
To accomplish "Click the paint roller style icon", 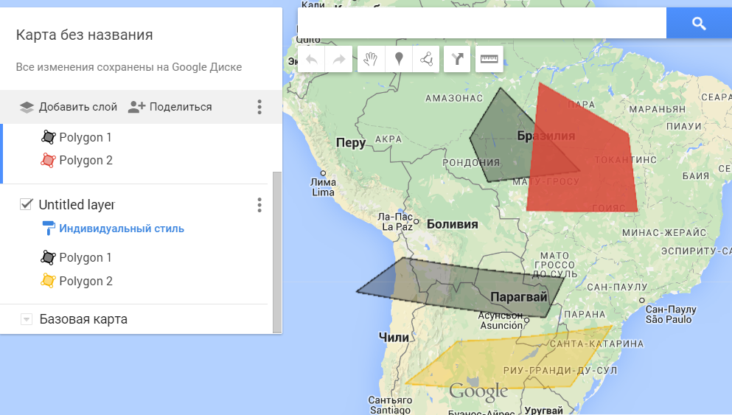I will pyautogui.click(x=48, y=229).
